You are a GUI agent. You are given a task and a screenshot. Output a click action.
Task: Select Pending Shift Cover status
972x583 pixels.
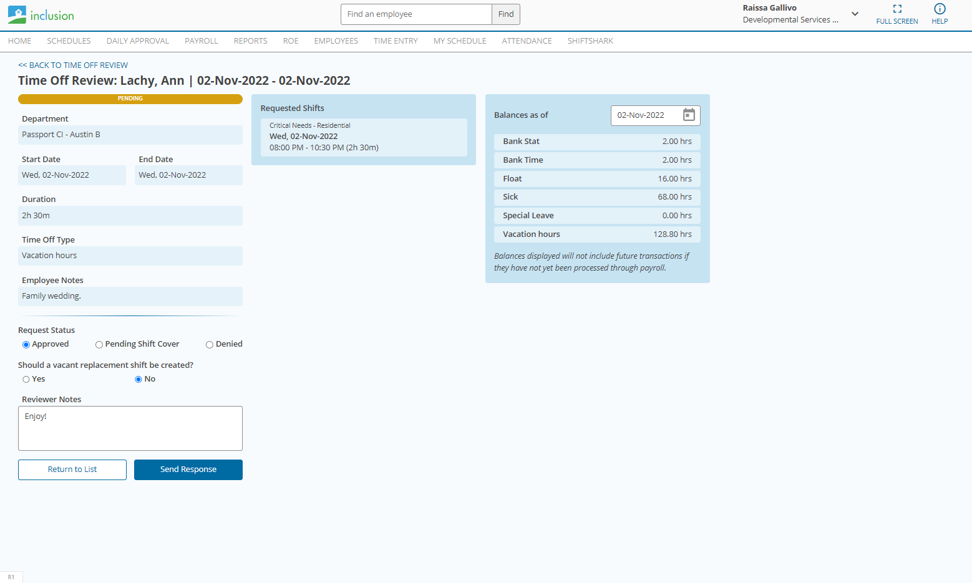(x=99, y=345)
